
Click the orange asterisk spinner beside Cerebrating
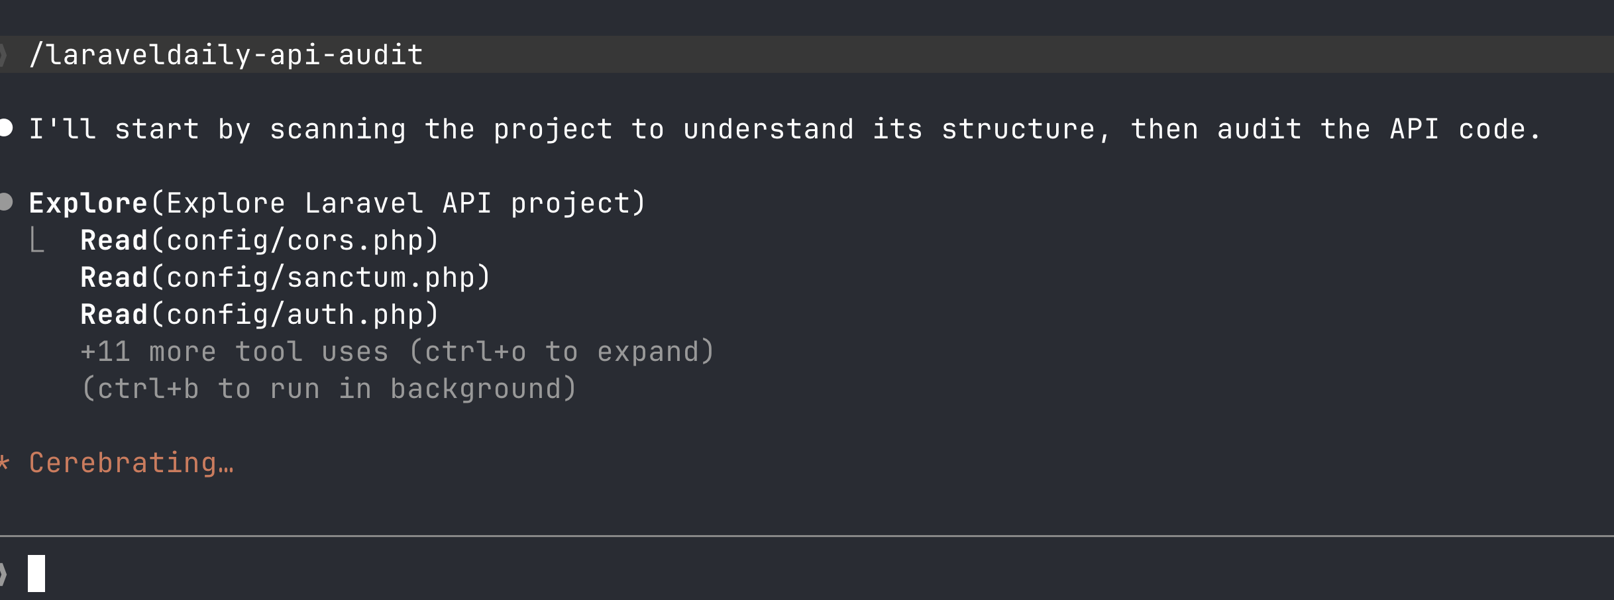point(4,462)
